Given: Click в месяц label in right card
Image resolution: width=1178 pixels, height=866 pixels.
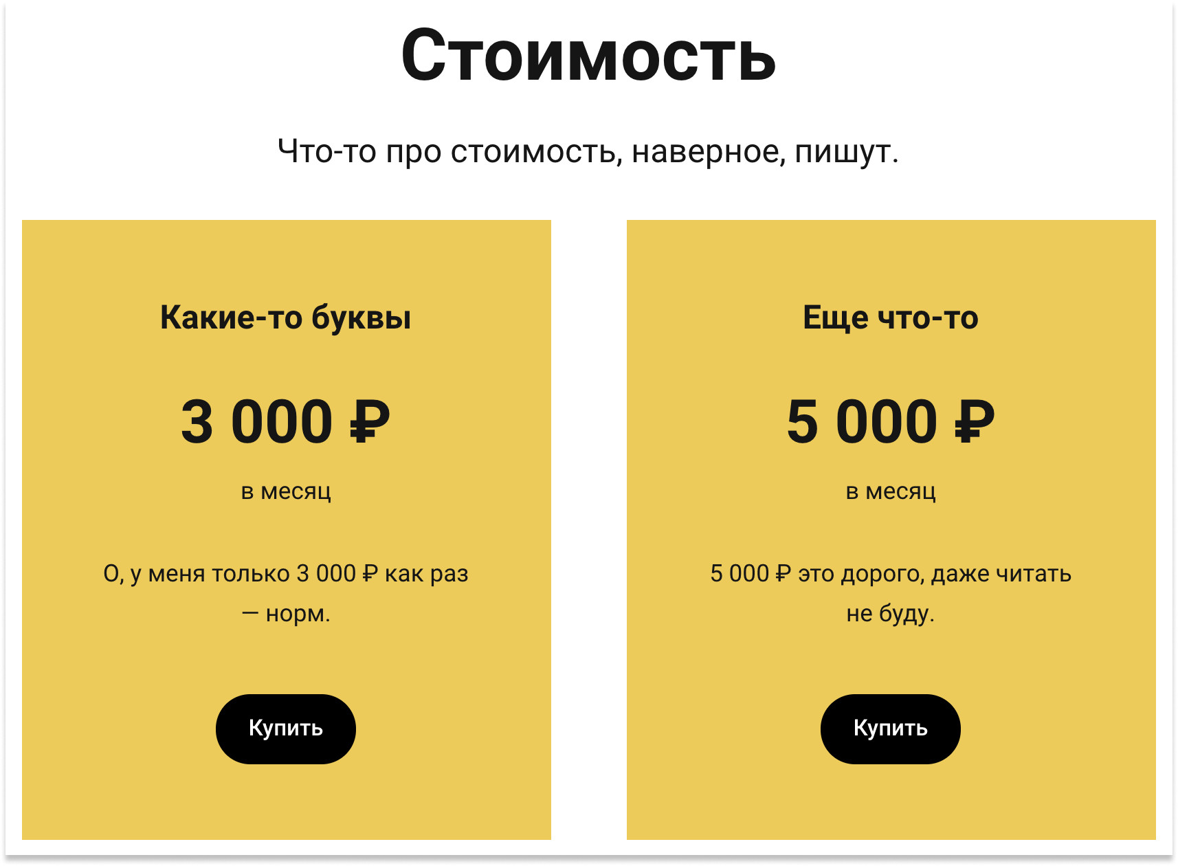Looking at the screenshot, I should click(x=891, y=491).
